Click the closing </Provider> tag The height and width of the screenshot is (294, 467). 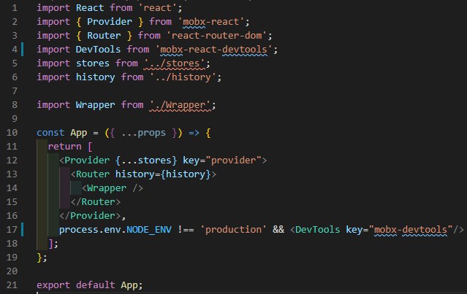tap(90, 215)
